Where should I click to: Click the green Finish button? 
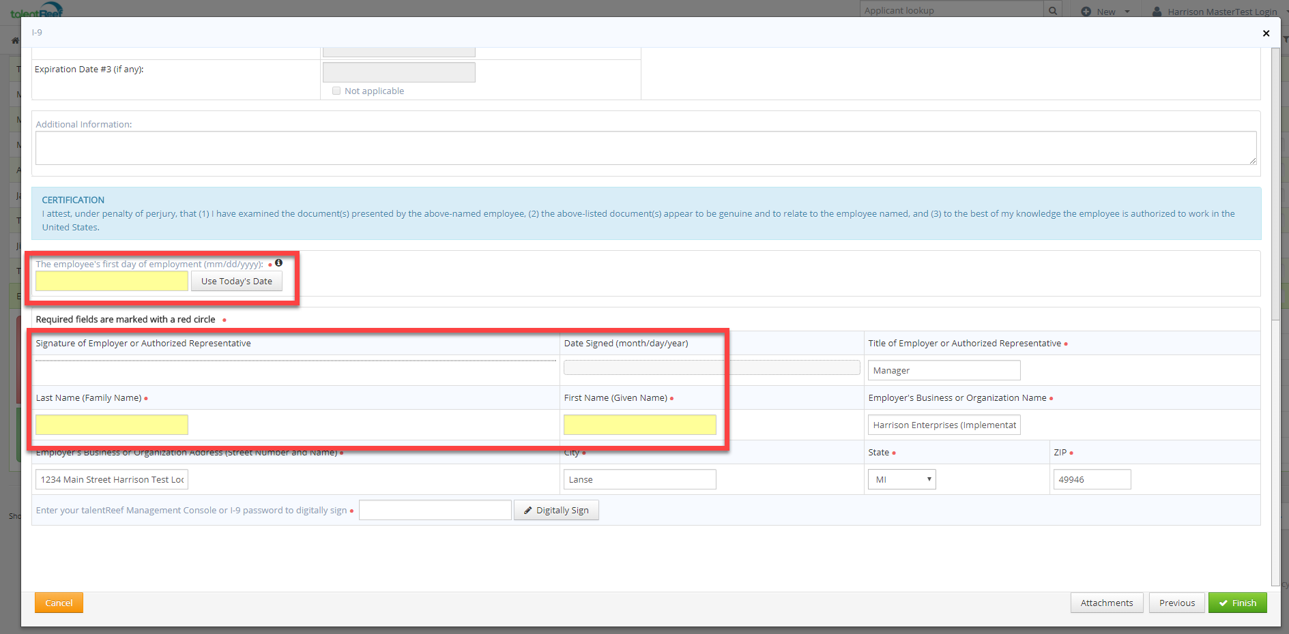click(x=1237, y=603)
